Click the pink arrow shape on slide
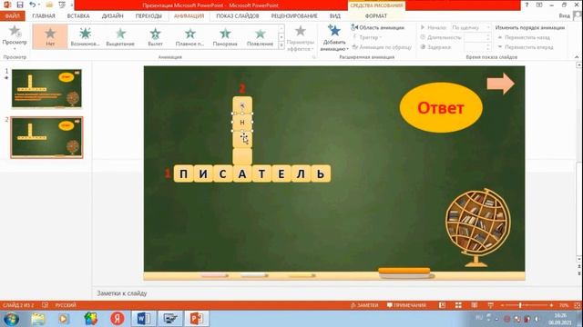 pos(500,84)
